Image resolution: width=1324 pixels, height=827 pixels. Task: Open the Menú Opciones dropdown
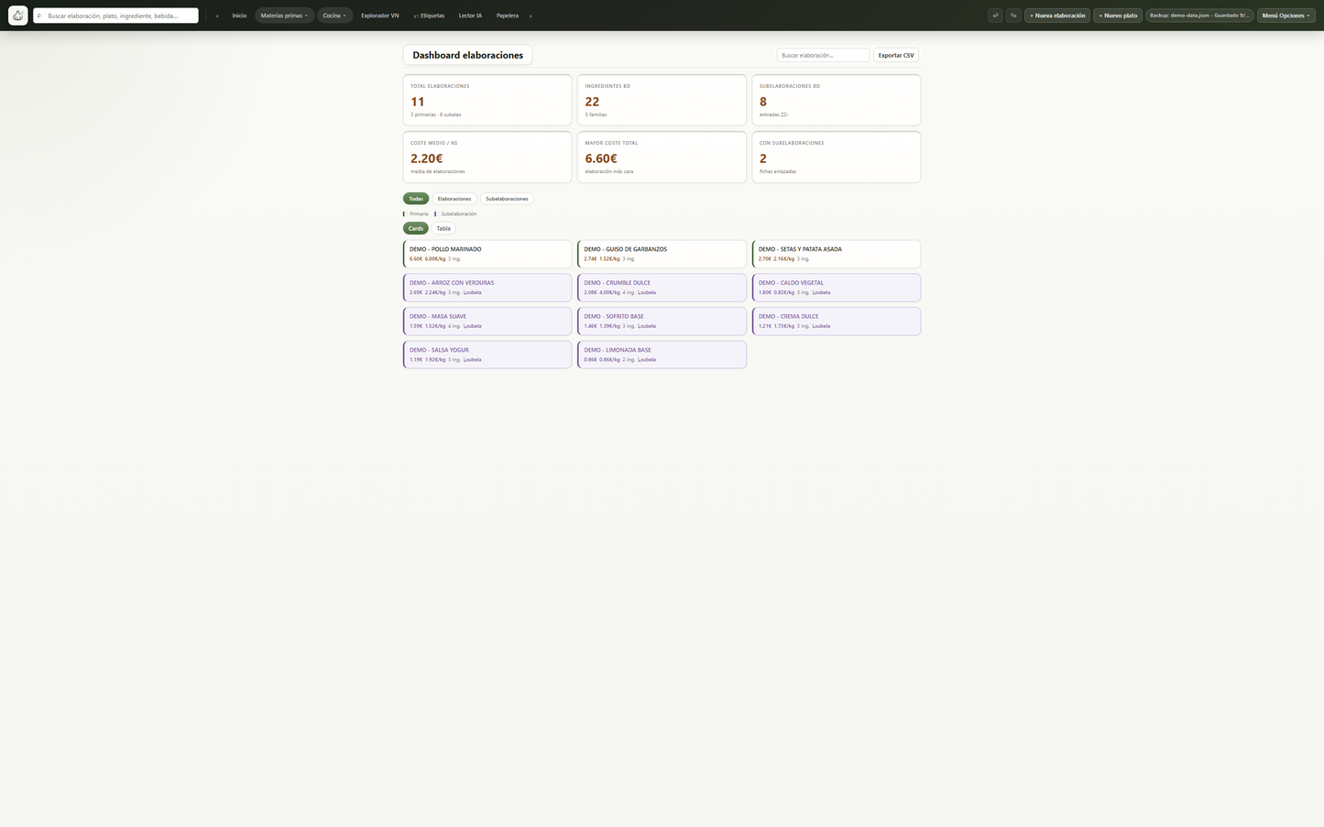tap(1286, 16)
